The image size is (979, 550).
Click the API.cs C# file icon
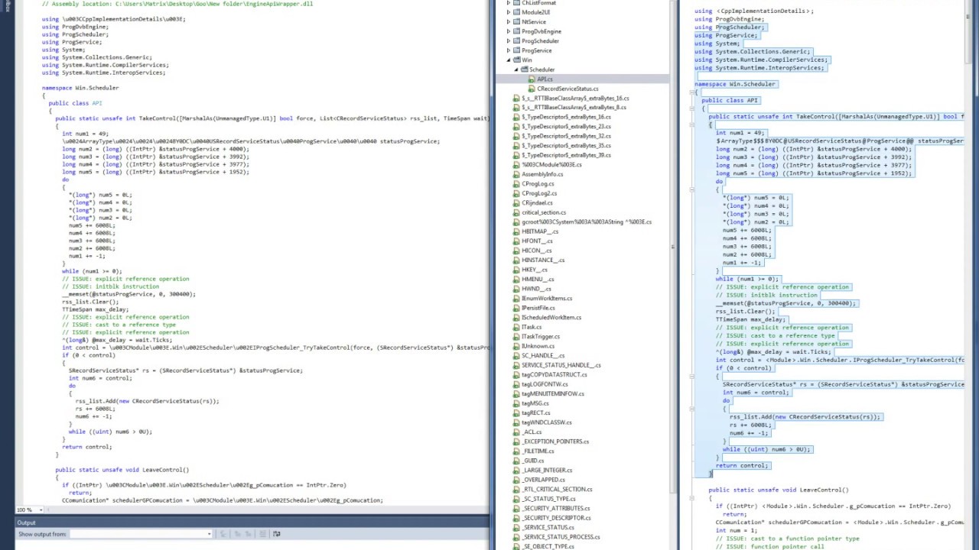click(532, 79)
